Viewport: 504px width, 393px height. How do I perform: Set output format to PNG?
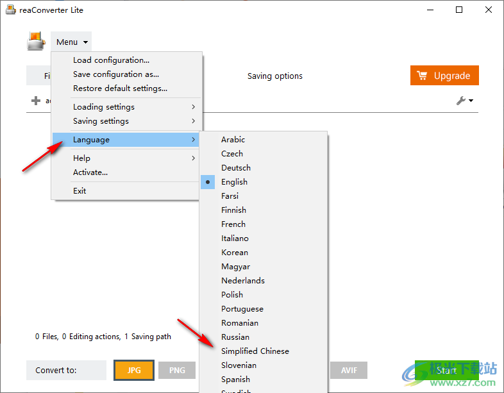(177, 370)
